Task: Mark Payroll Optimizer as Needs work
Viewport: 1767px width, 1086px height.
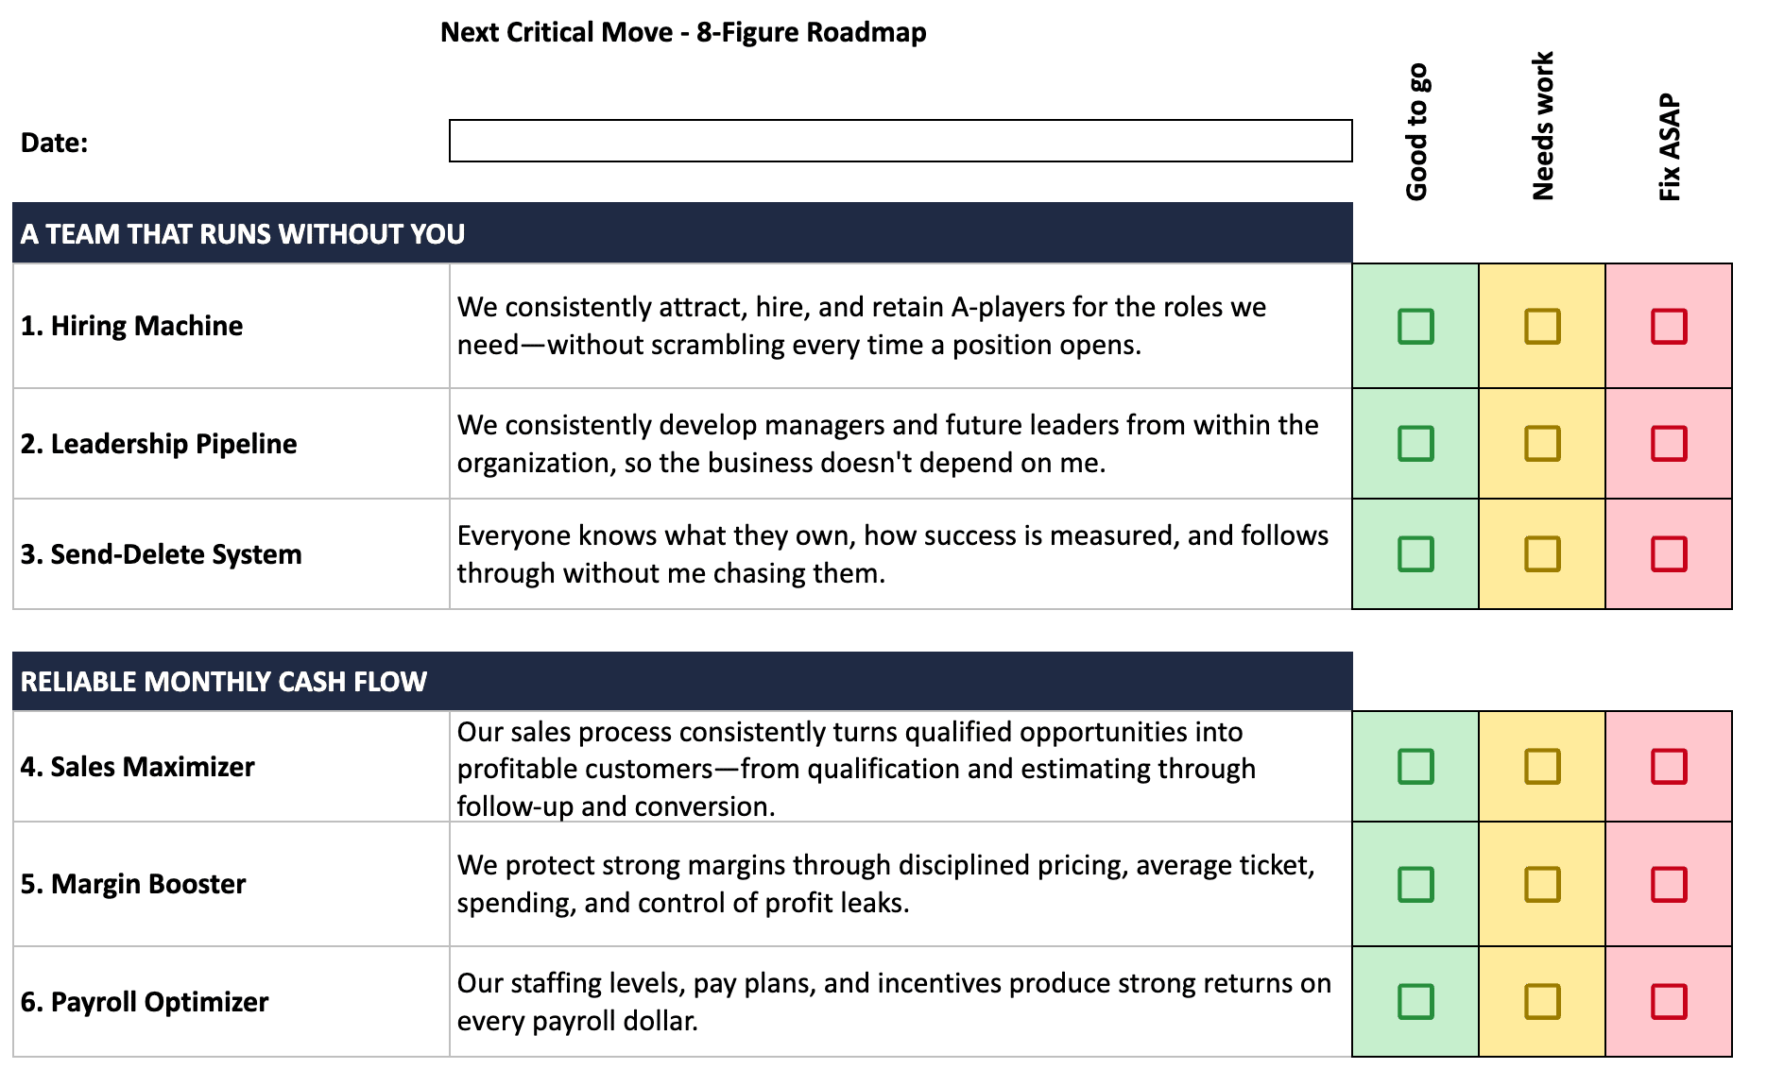Action: (x=1542, y=1001)
